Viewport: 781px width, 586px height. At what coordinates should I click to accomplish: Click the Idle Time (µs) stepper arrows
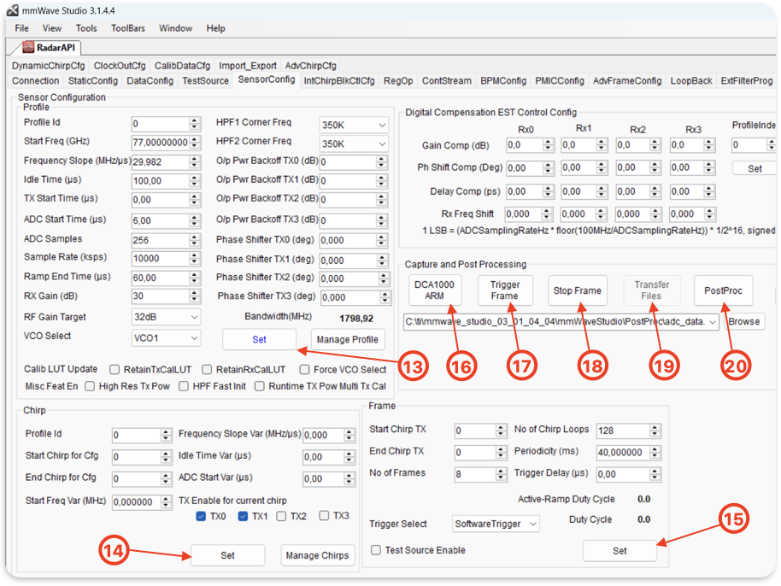pos(194,181)
